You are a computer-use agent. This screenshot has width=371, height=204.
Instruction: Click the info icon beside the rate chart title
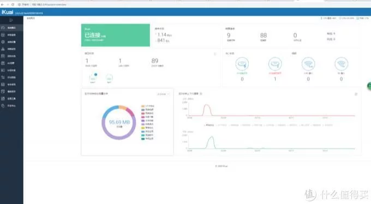201,94
